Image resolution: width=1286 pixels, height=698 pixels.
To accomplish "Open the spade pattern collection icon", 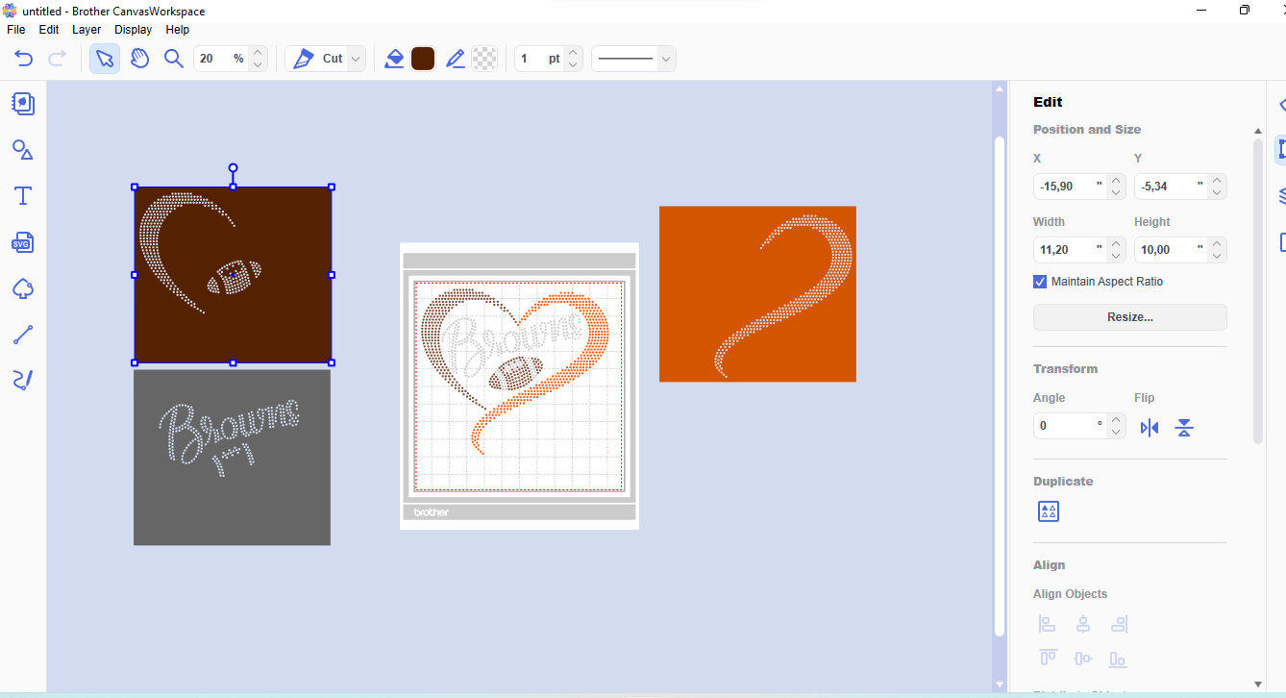I will pos(23,288).
